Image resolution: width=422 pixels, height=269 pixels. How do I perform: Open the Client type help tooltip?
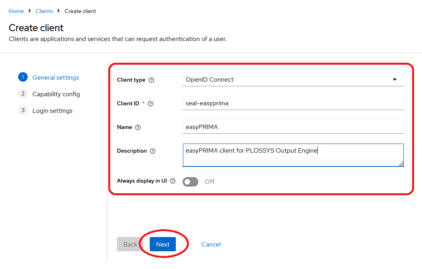point(152,80)
